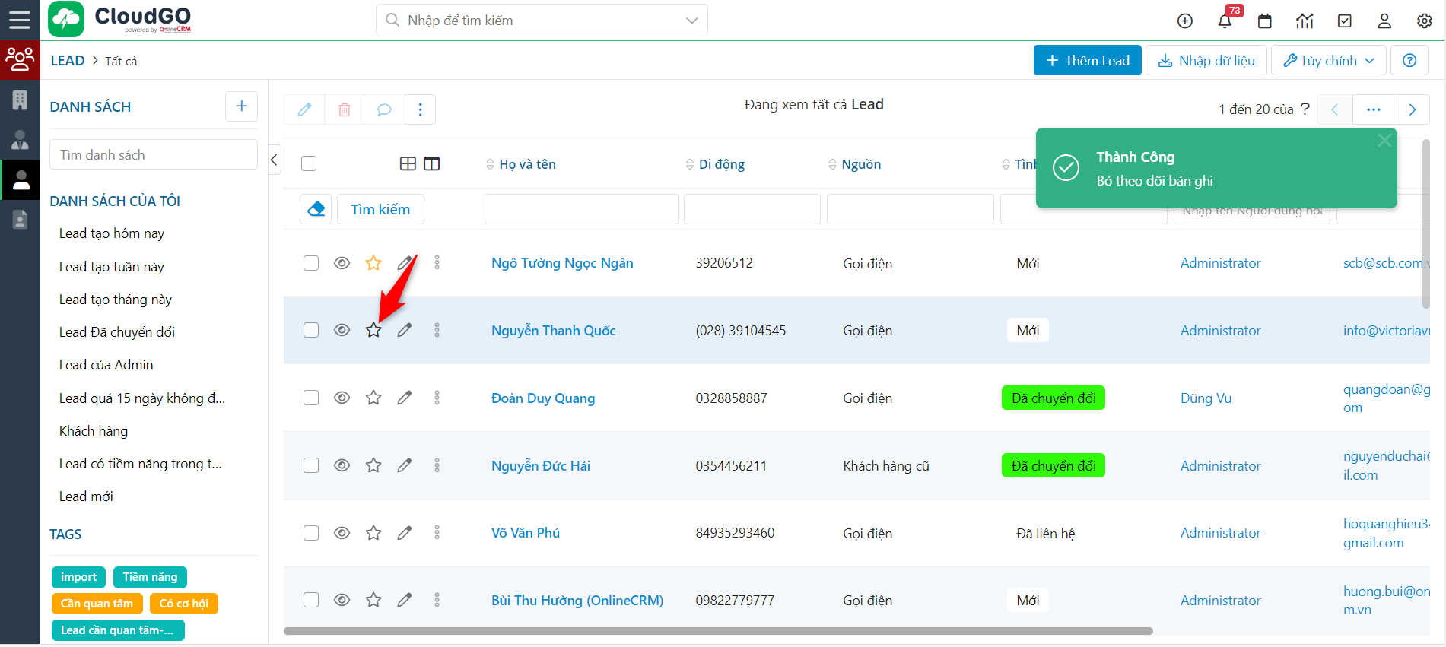Click the Nhập dữ liệu button
The image size is (1446, 647).
tap(1206, 60)
